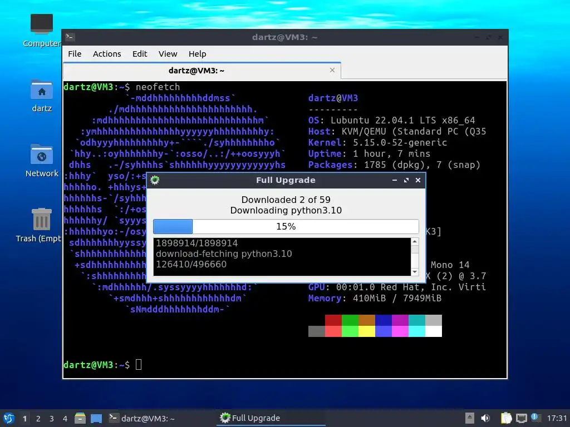The height and width of the screenshot is (427, 570).
Task: Select the dartz home folder desktop icon
Action: (x=41, y=96)
